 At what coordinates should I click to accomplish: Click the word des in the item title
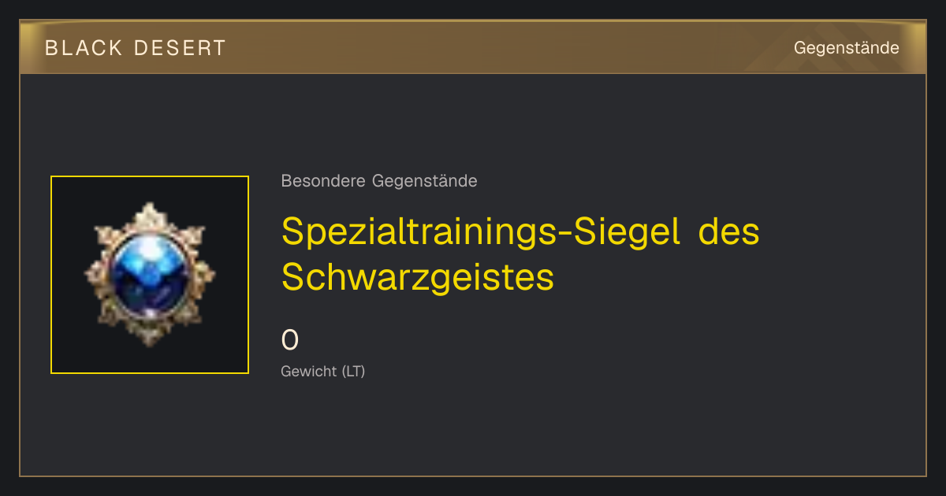point(729,232)
